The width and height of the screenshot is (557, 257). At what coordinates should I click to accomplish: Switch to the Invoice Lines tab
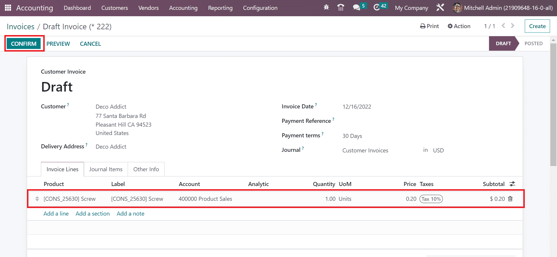(62, 169)
